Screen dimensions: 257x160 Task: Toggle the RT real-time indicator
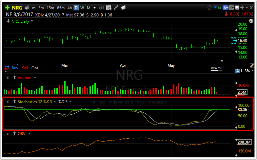click(x=220, y=8)
